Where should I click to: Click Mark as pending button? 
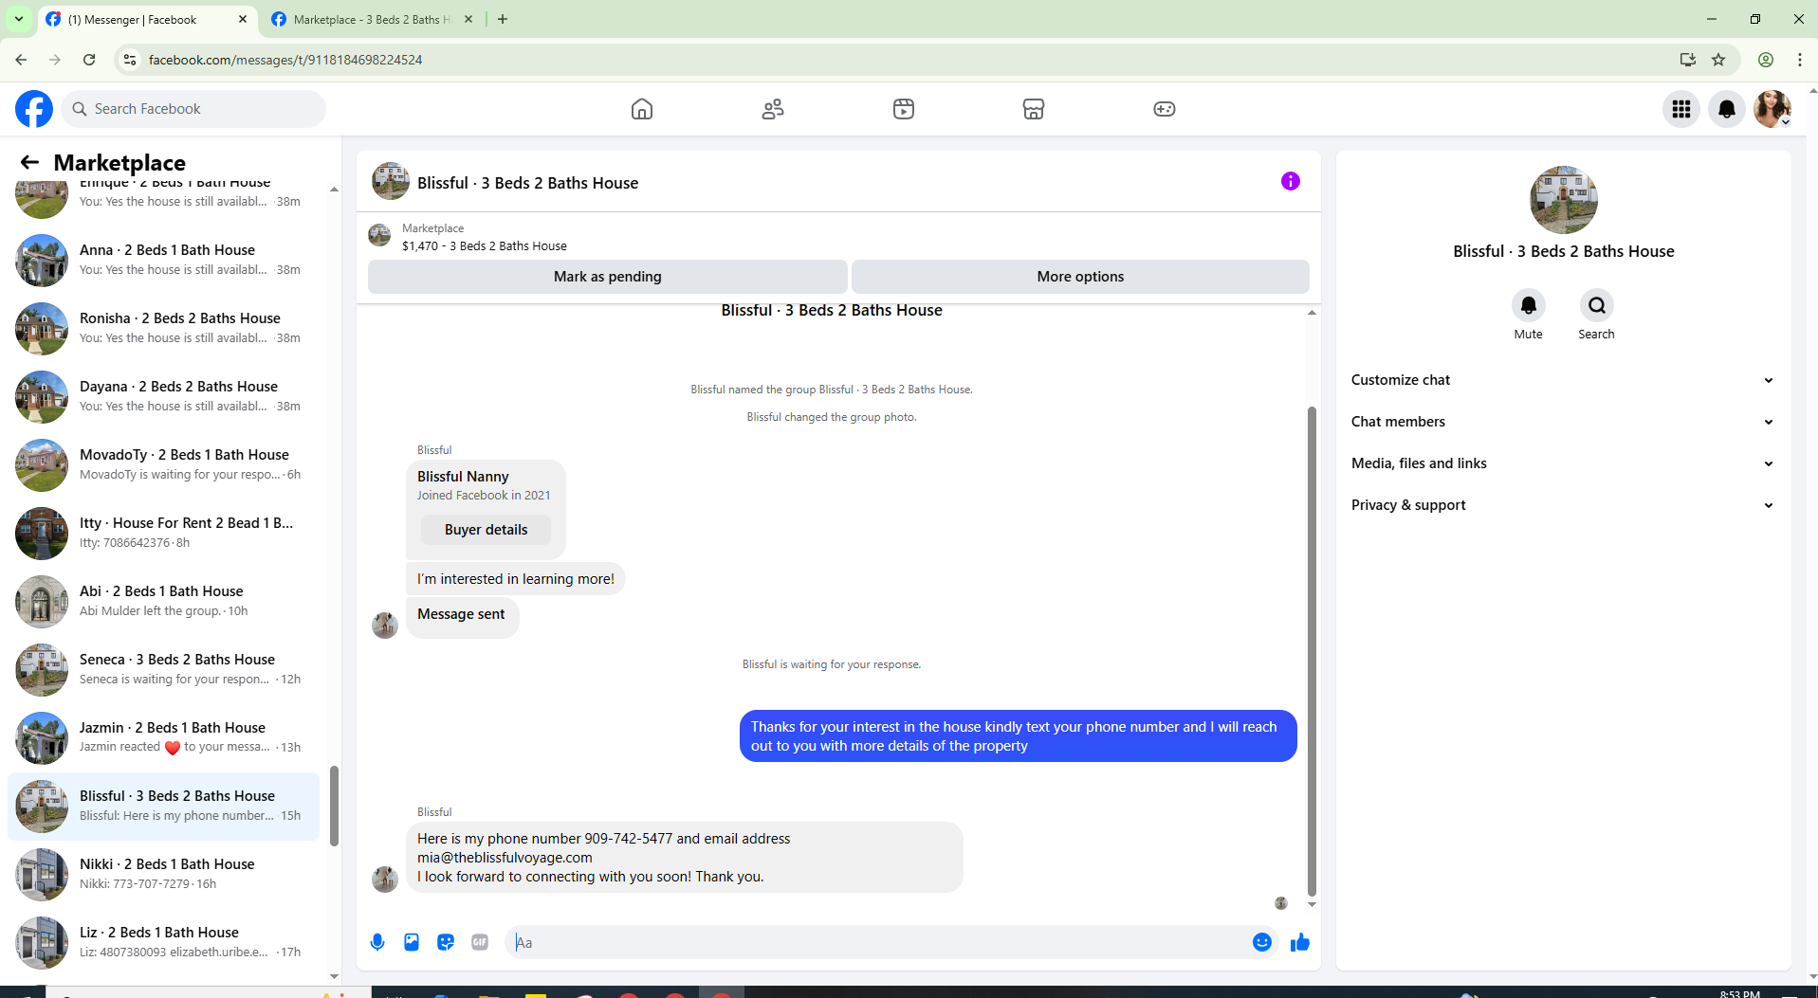pyautogui.click(x=608, y=277)
